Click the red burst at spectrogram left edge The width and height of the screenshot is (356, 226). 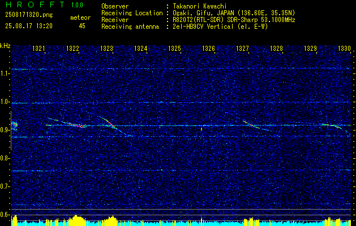point(15,125)
